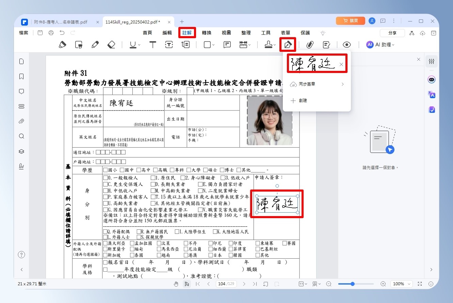This screenshot has height=303, width=453.
Task: Enter full screen mode
Action: tap(420, 284)
